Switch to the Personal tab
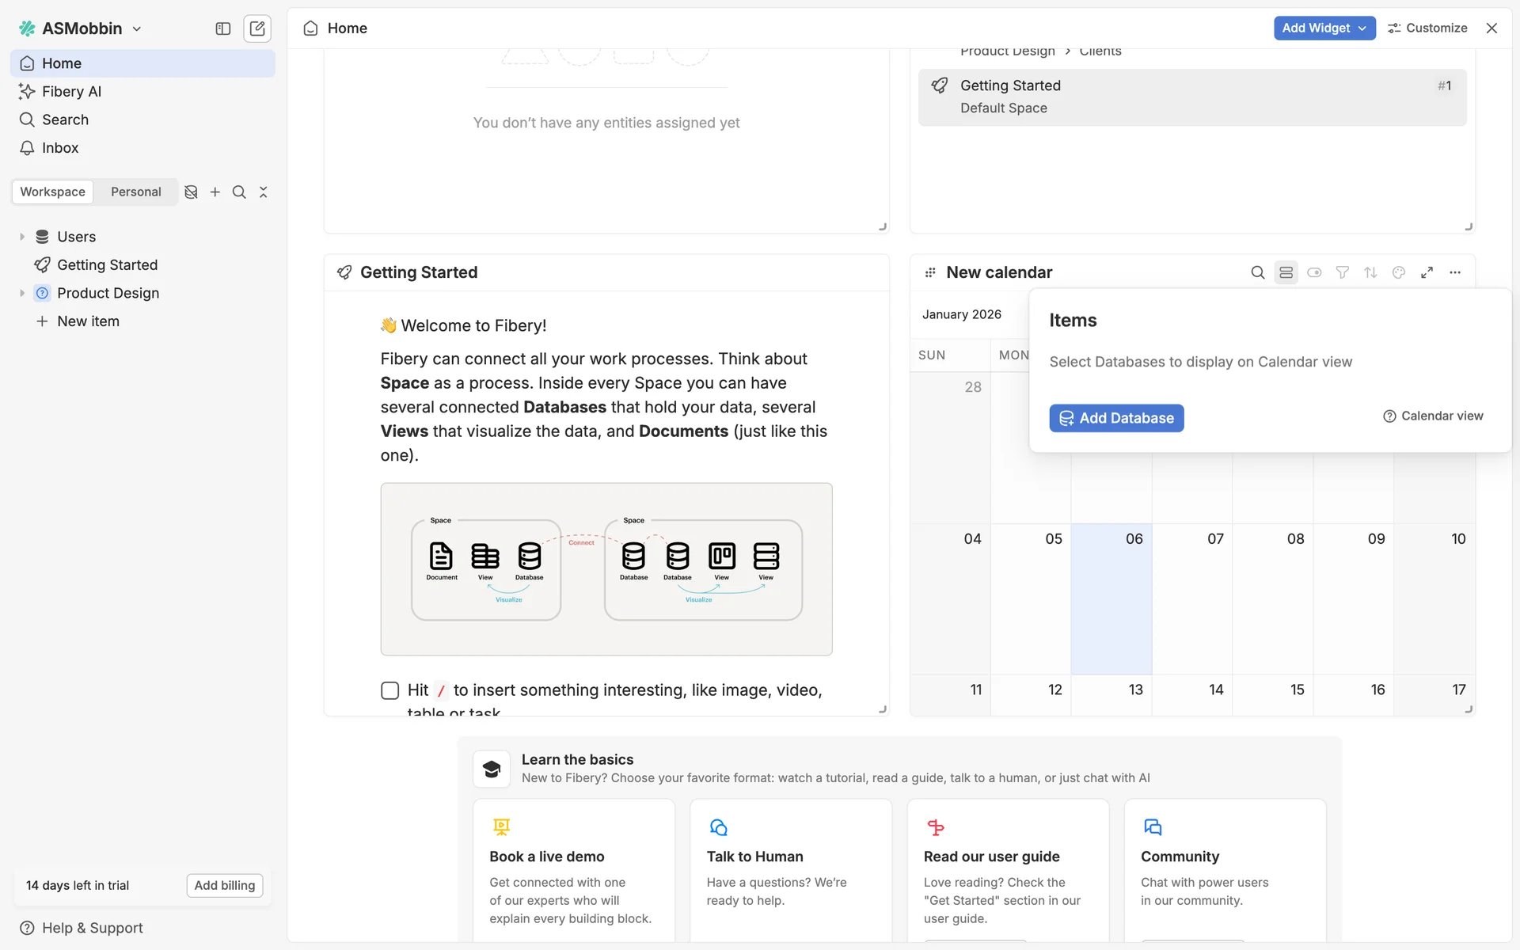 click(135, 192)
